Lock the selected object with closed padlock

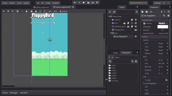[32, 11]
